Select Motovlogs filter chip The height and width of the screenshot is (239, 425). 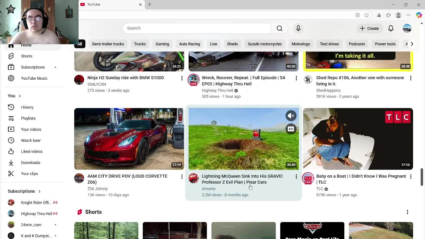pyautogui.click(x=301, y=44)
